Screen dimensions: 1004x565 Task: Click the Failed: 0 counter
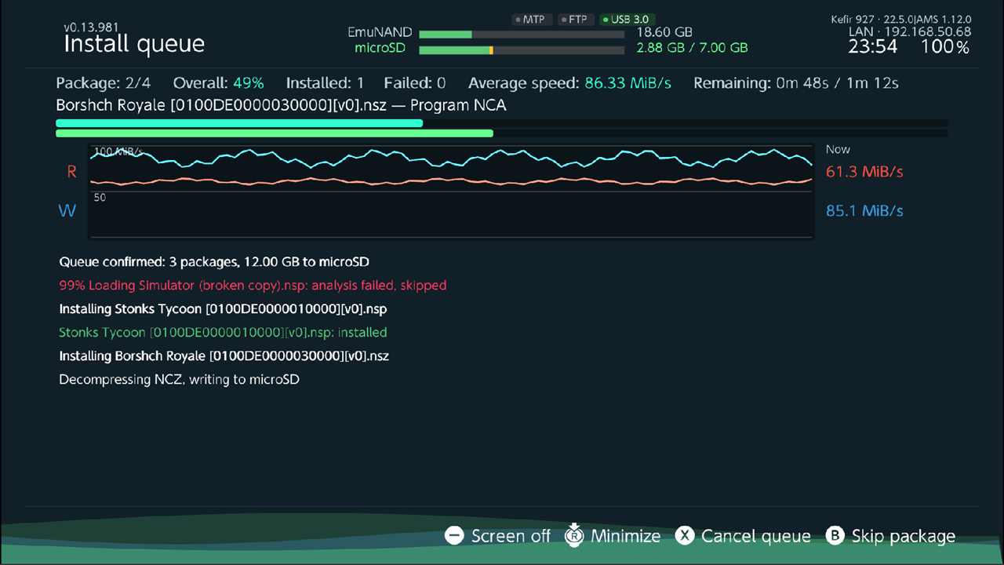tap(415, 83)
